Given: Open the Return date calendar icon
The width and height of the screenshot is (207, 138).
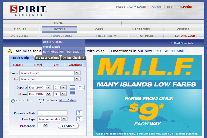Looking at the screenshot, I should tap(72, 94).
